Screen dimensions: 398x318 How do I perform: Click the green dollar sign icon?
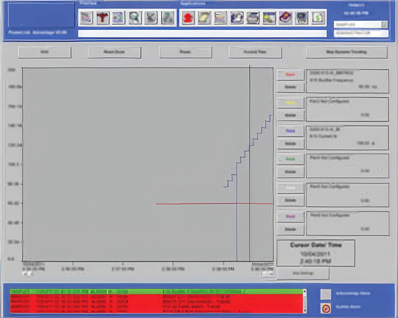[x=318, y=17]
